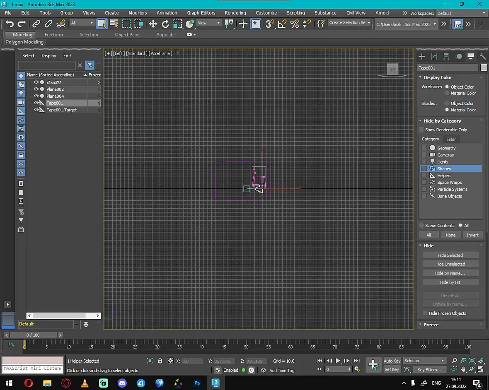Collapse the Display Color rollout
The width and height of the screenshot is (489, 390).
pyautogui.click(x=438, y=77)
